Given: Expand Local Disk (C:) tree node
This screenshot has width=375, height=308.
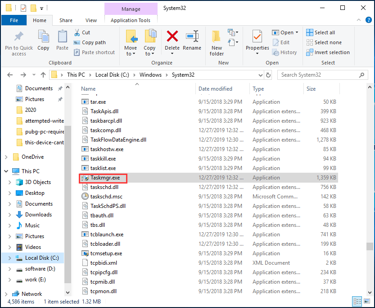Looking at the screenshot, I should pyautogui.click(x=9, y=258).
